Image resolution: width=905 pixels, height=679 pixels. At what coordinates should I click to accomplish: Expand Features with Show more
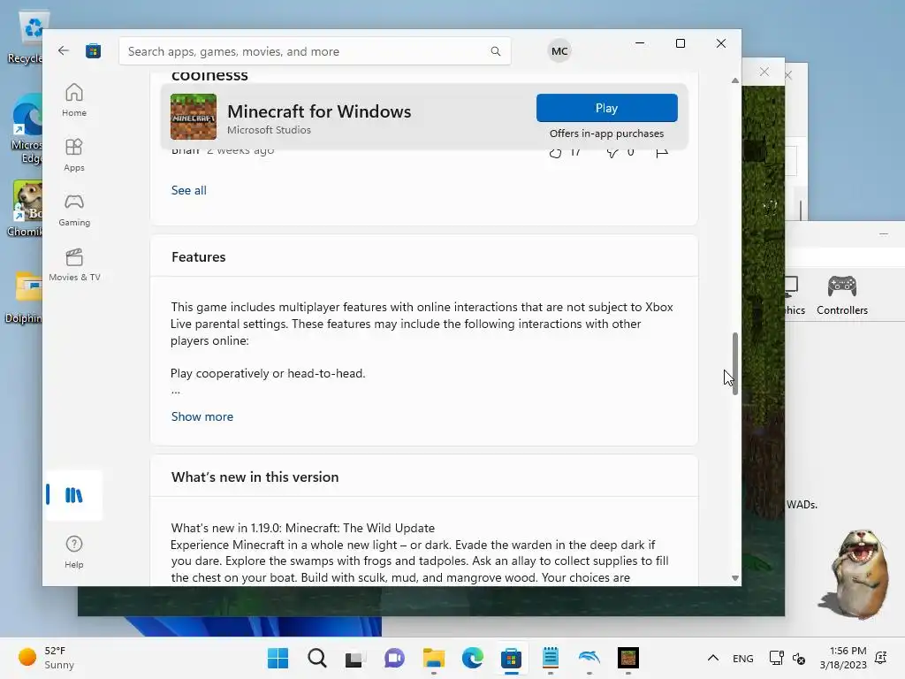pos(202,416)
